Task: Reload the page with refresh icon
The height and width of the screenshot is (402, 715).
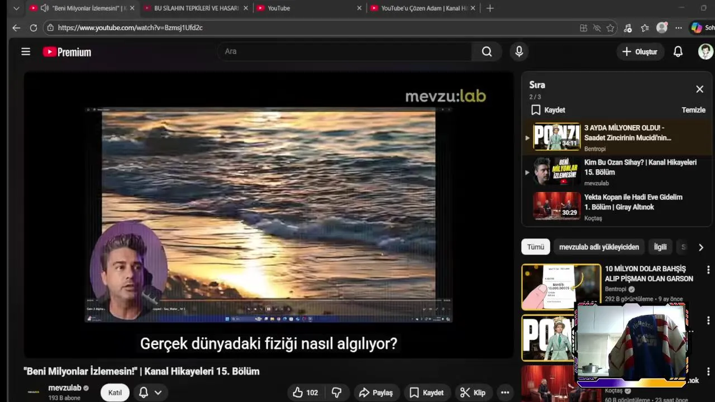Action: [34, 27]
